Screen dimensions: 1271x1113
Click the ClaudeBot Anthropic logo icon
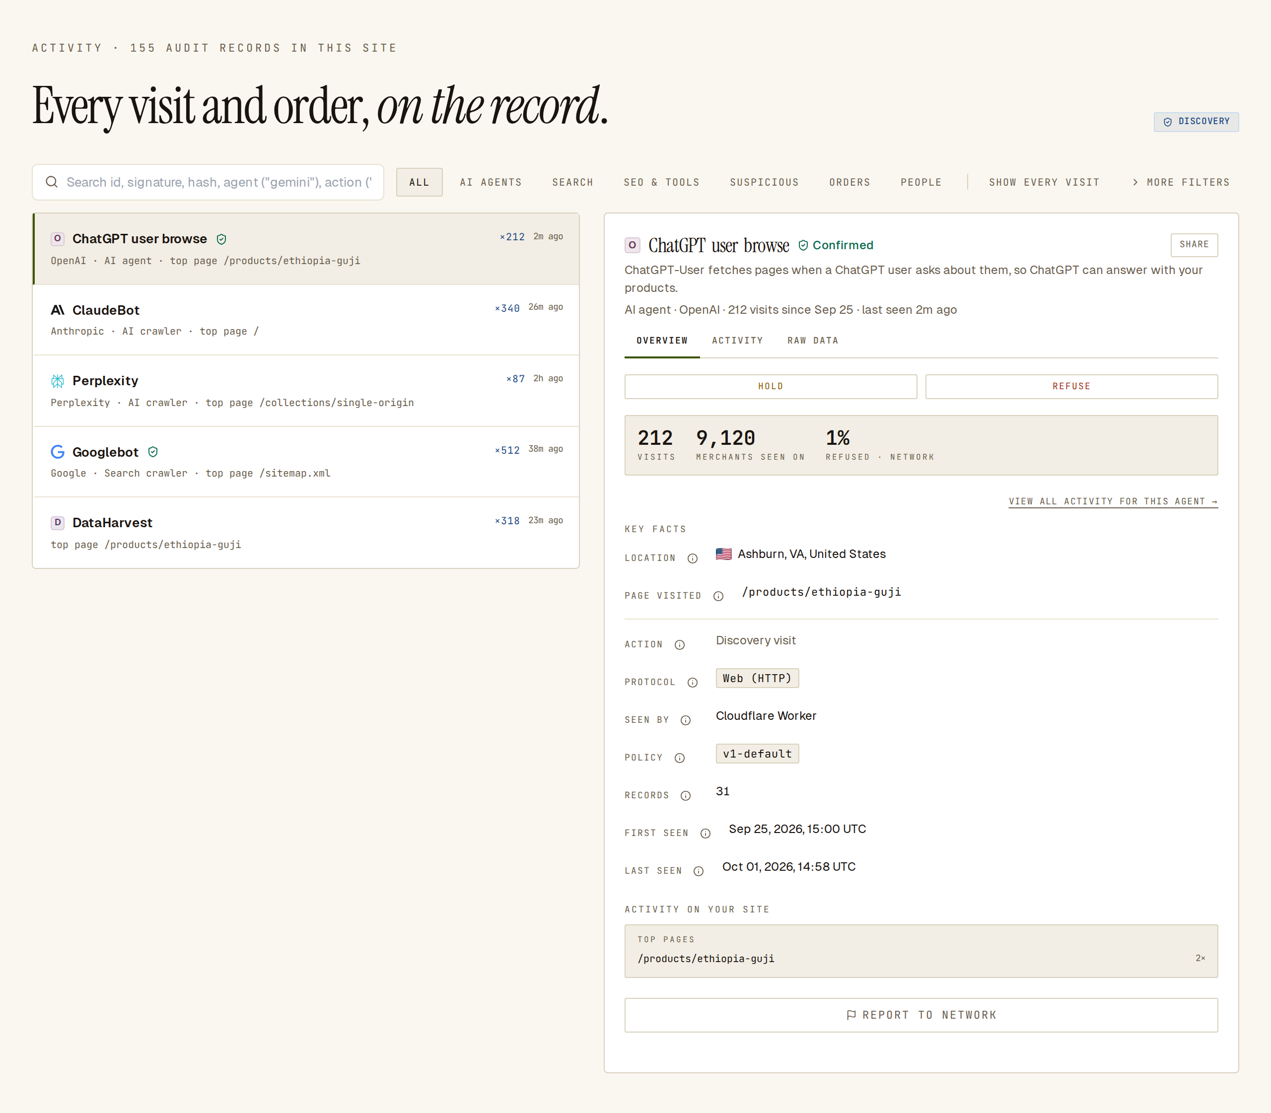coord(58,310)
